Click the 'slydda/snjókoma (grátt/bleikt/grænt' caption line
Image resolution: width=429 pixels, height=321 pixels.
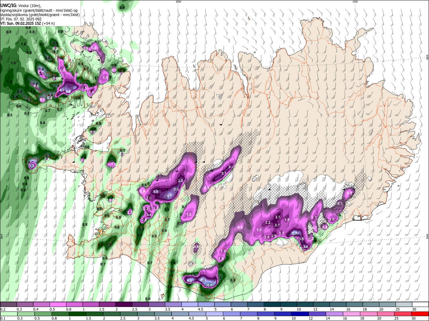(x=40, y=15)
